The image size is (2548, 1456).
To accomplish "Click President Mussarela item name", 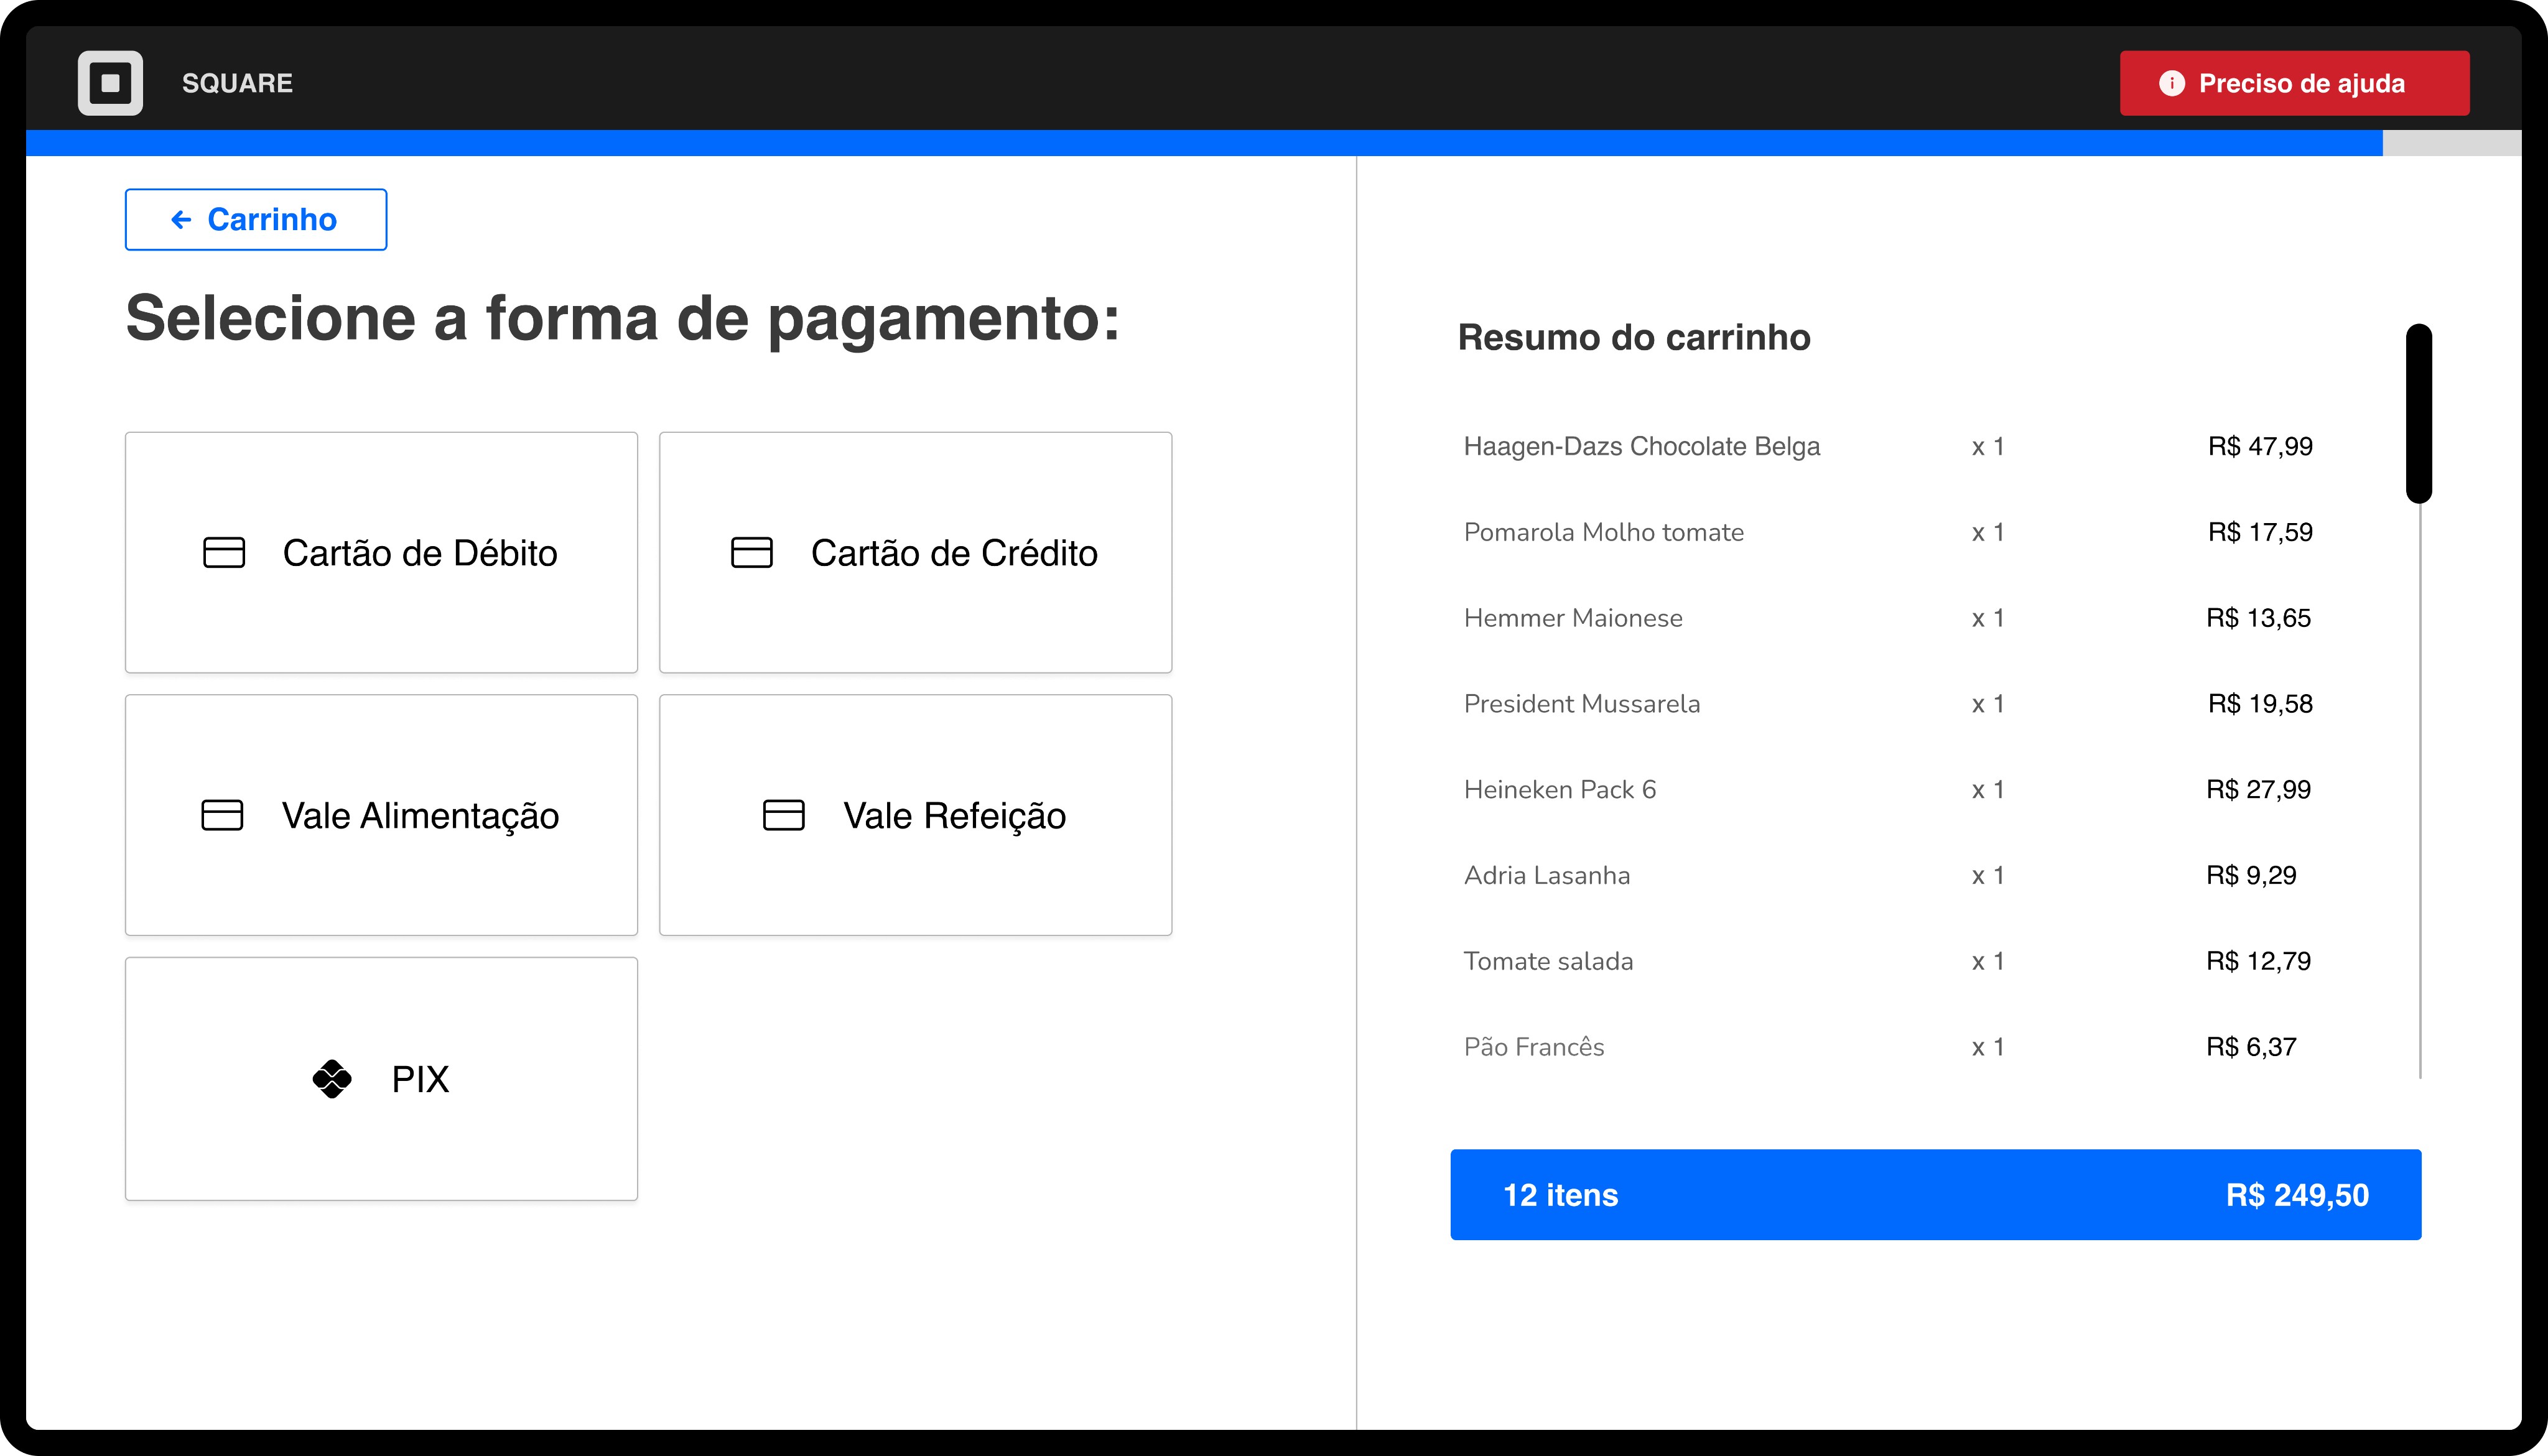I will pos(1581,704).
